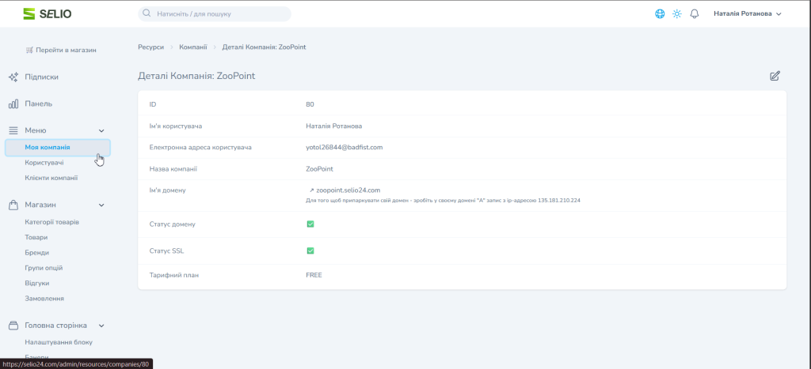811x369 pixels.
Task: Open Категорії товарів menu item
Action: tap(51, 222)
